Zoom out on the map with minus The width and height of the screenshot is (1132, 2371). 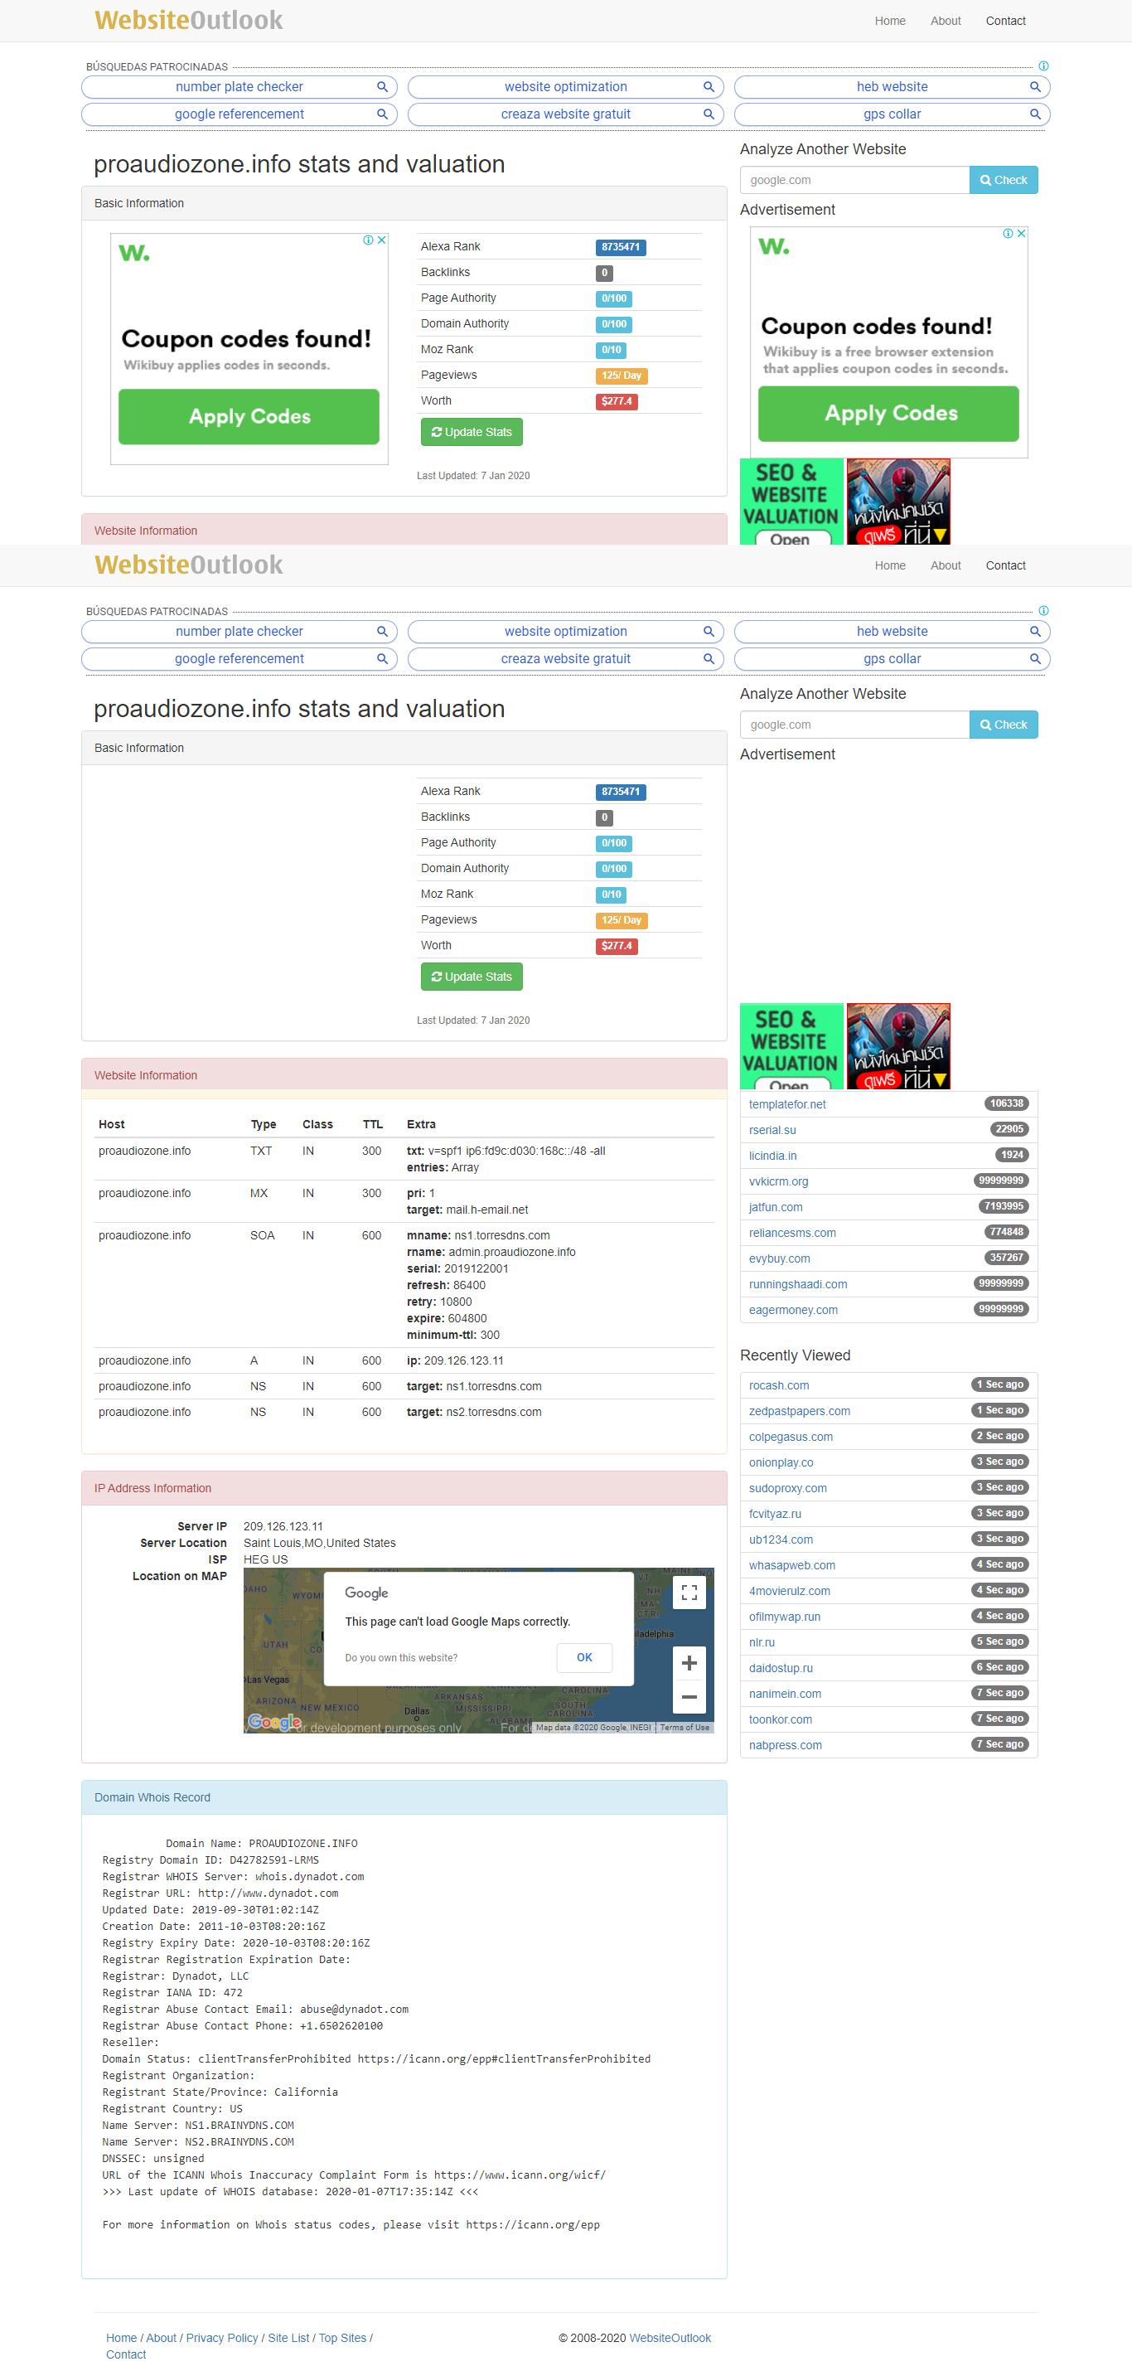point(689,1696)
